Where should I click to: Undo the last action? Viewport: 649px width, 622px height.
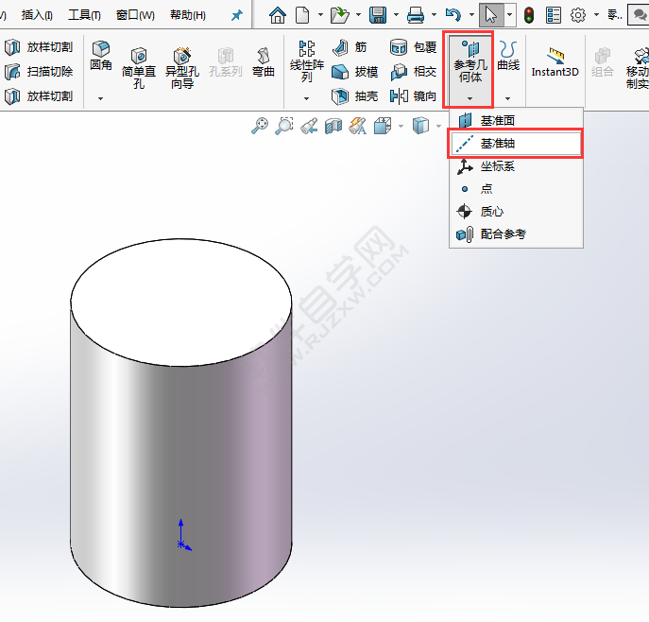(x=453, y=15)
